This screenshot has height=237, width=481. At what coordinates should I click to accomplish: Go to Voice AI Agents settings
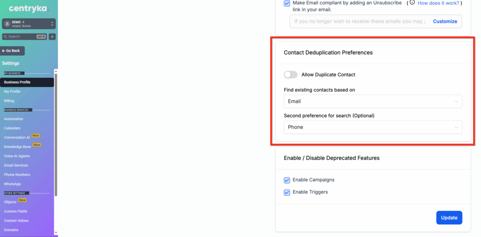(x=17, y=156)
